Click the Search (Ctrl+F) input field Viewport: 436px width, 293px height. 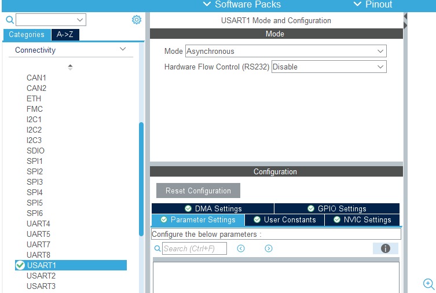195,248
